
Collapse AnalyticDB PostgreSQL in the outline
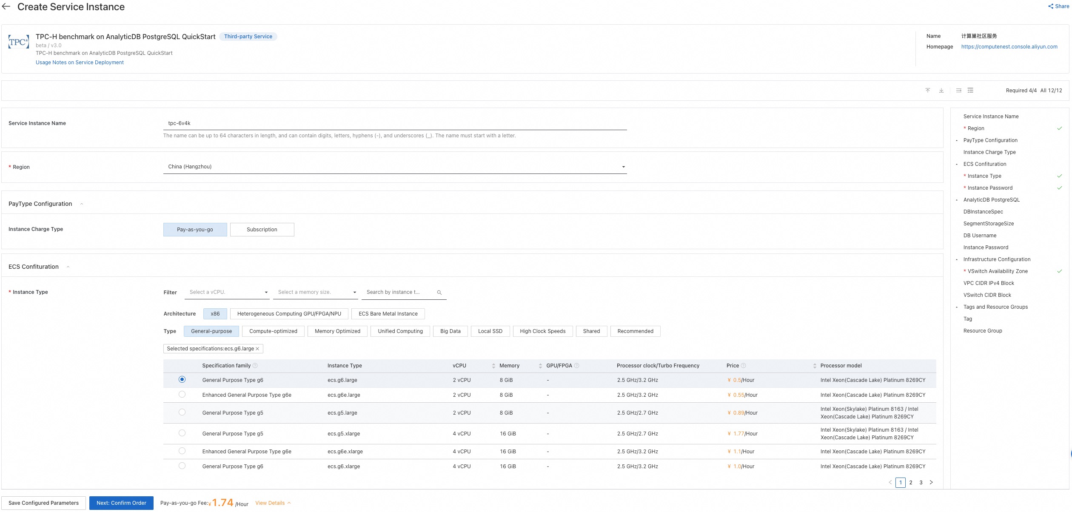tap(957, 200)
